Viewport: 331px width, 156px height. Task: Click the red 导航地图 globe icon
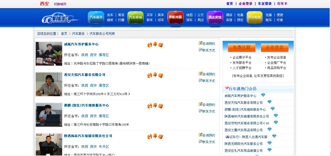point(175,17)
